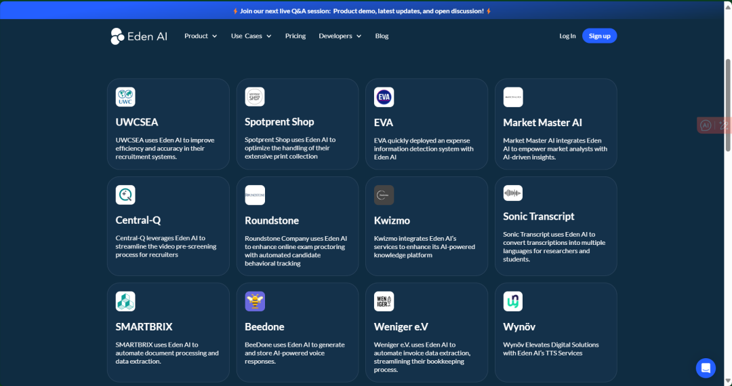Click the Eden AI logo
Image resolution: width=732 pixels, height=386 pixels.
pyautogui.click(x=139, y=36)
